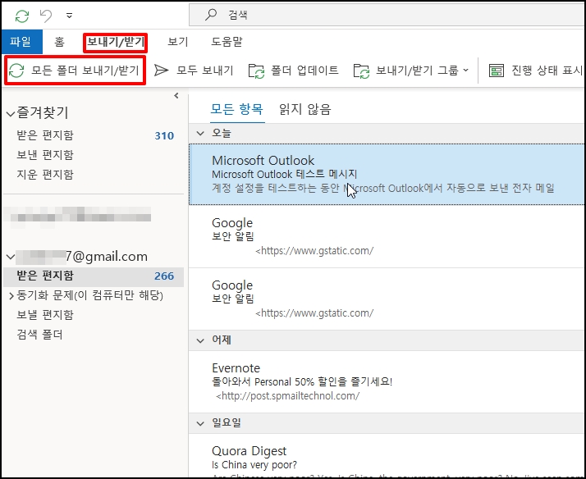Switch to the 보기 ribbon tab
The height and width of the screenshot is (479, 586).
coord(177,42)
